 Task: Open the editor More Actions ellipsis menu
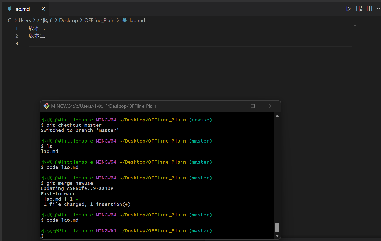tap(378, 9)
